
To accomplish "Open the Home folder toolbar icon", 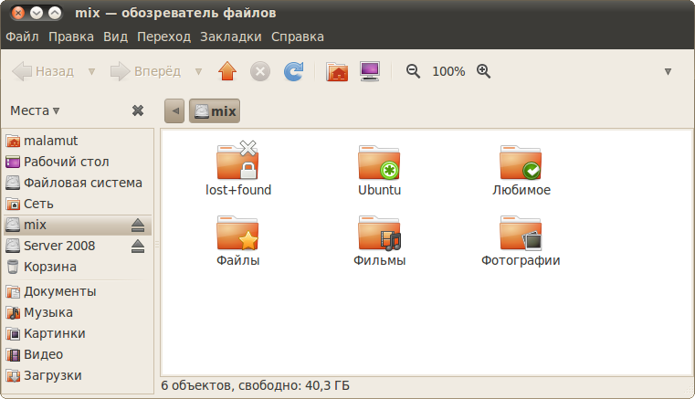I will click(337, 71).
